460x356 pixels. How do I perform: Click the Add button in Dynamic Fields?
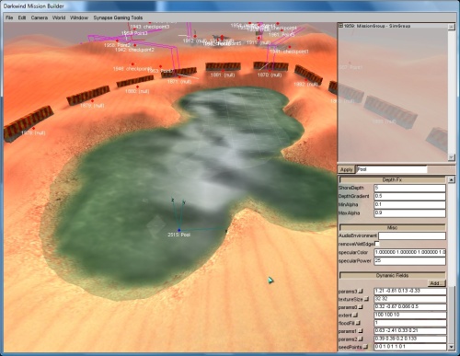pyautogui.click(x=436, y=283)
